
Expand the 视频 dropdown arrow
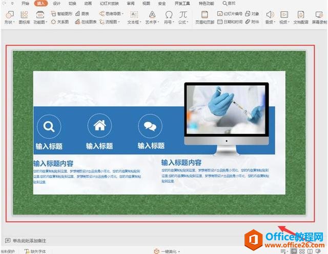click(289, 22)
